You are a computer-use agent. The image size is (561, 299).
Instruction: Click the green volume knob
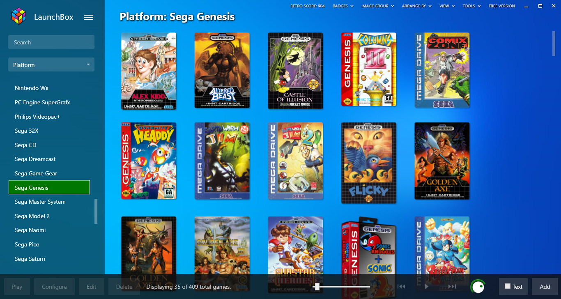478,287
